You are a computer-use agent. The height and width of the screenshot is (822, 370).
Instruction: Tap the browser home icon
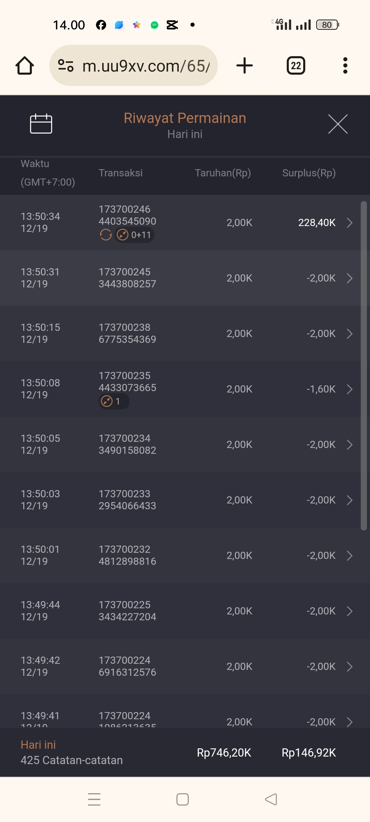click(25, 65)
